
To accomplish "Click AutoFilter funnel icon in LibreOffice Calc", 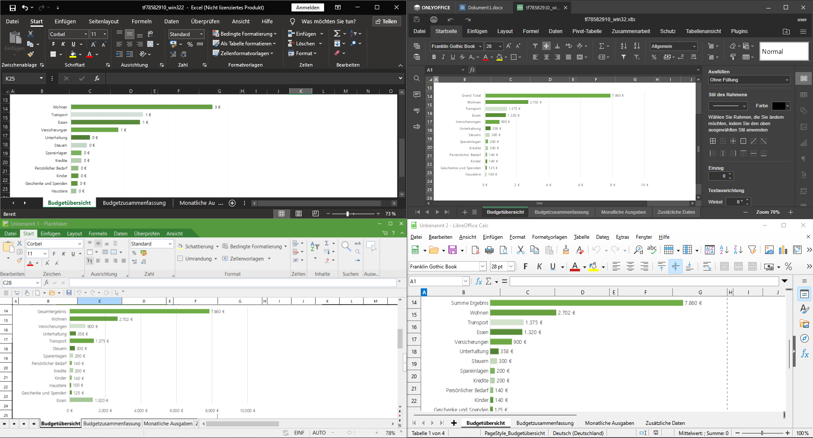I will [752, 250].
